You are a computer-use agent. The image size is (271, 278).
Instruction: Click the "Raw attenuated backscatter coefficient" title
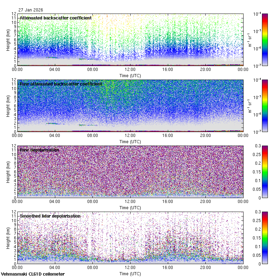point(61,84)
